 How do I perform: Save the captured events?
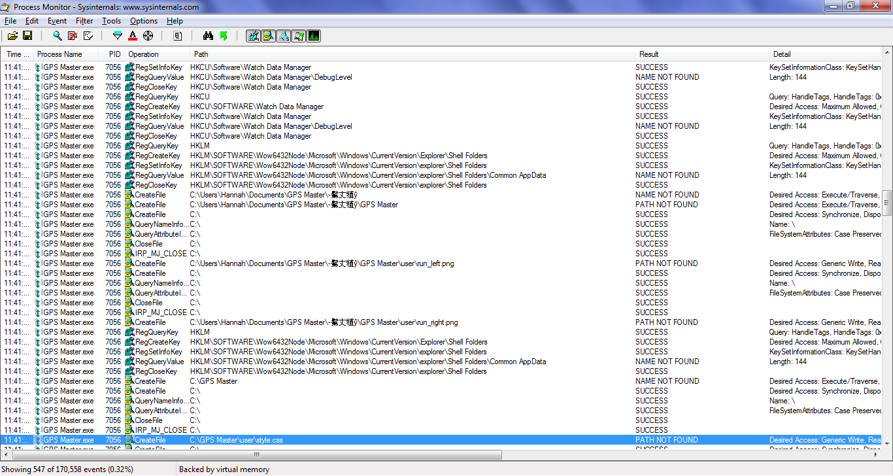point(27,35)
